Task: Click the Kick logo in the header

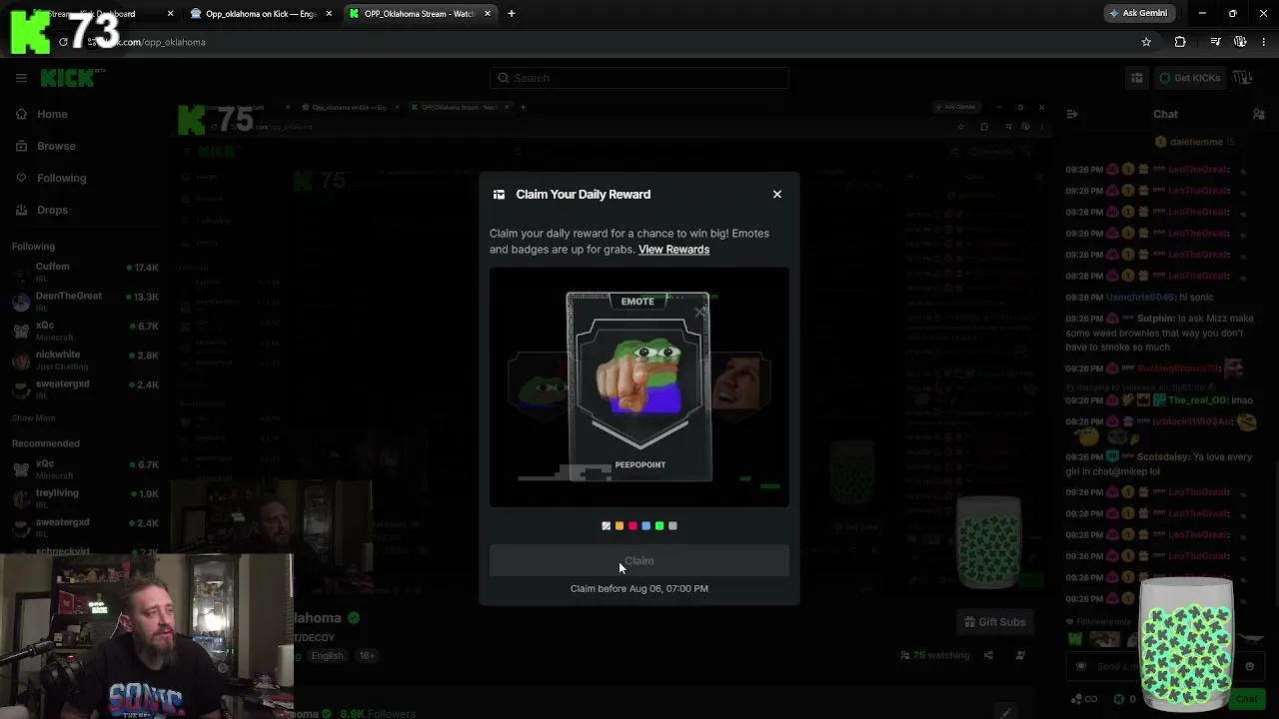Action: pos(72,78)
